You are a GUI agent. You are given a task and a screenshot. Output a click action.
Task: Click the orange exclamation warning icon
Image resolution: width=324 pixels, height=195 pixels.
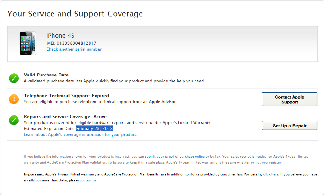(x=14, y=99)
